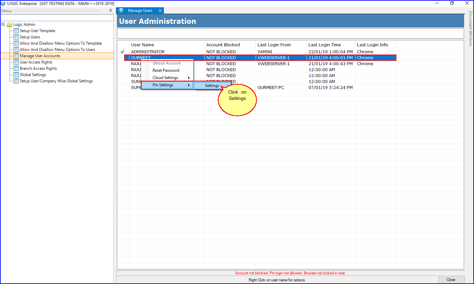474x284 pixels.
Task: Click the Setup User Template icon
Action: coord(16,31)
